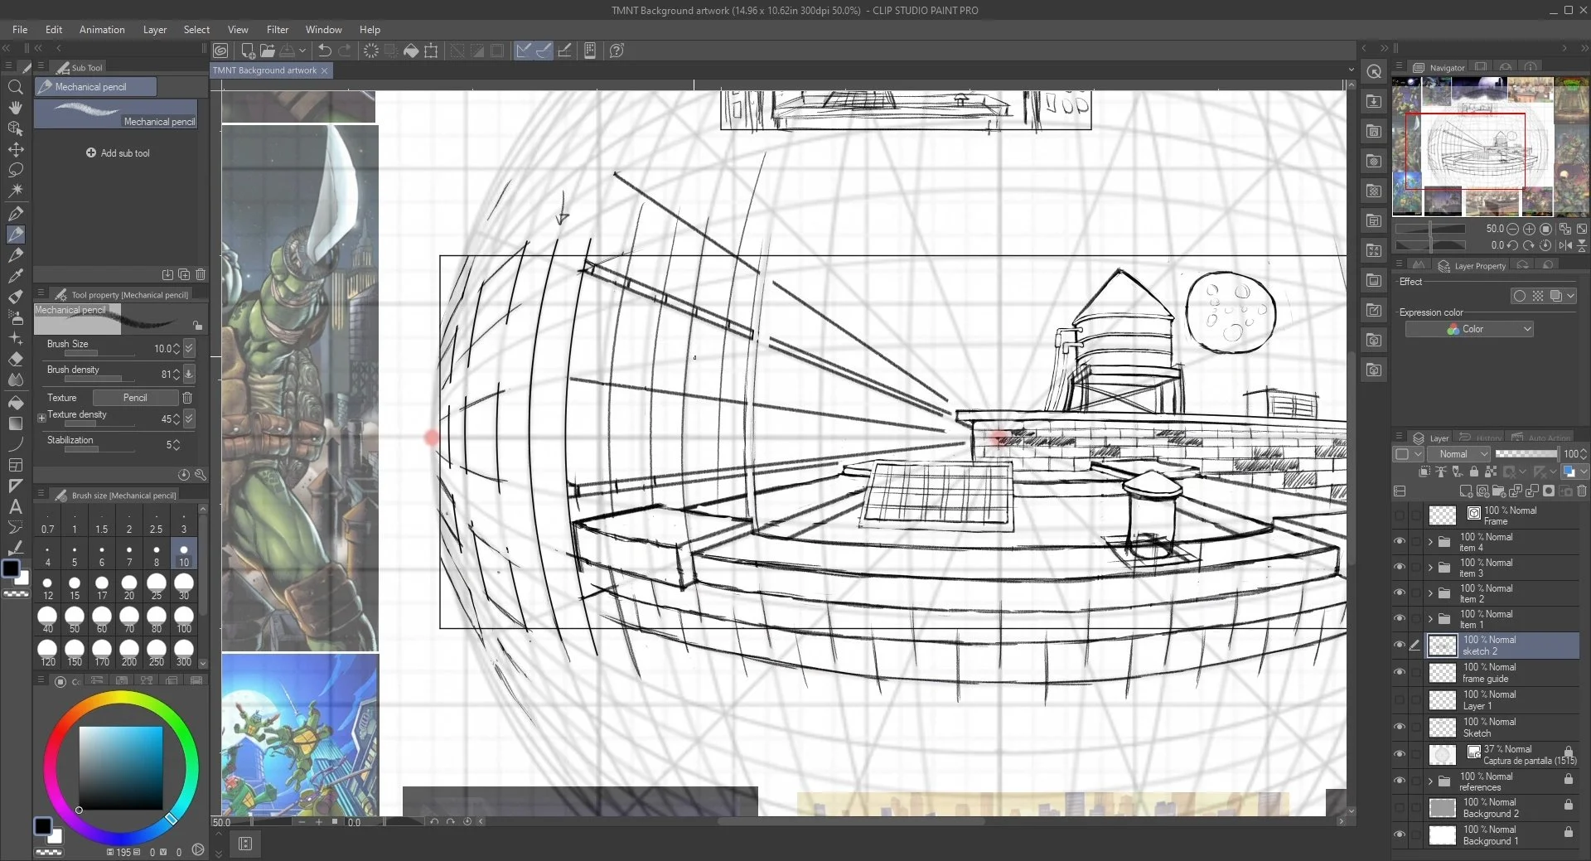Select the Lasso selection tool
Viewport: 1591px width, 861px height.
pos(16,170)
